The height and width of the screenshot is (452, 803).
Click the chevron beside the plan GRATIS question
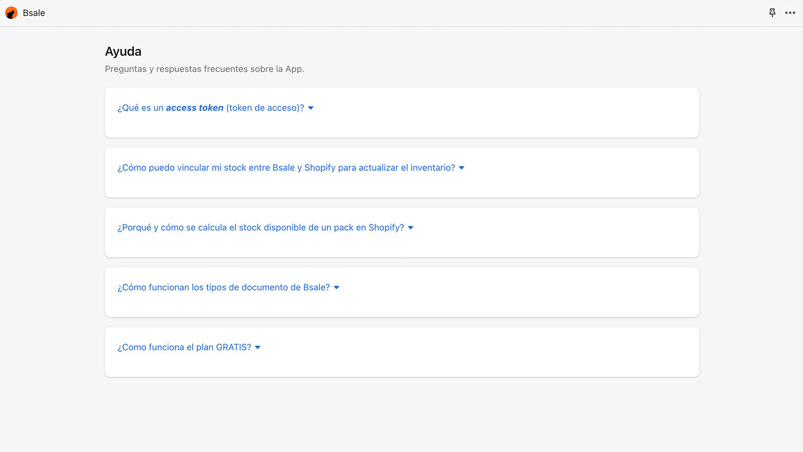257,347
